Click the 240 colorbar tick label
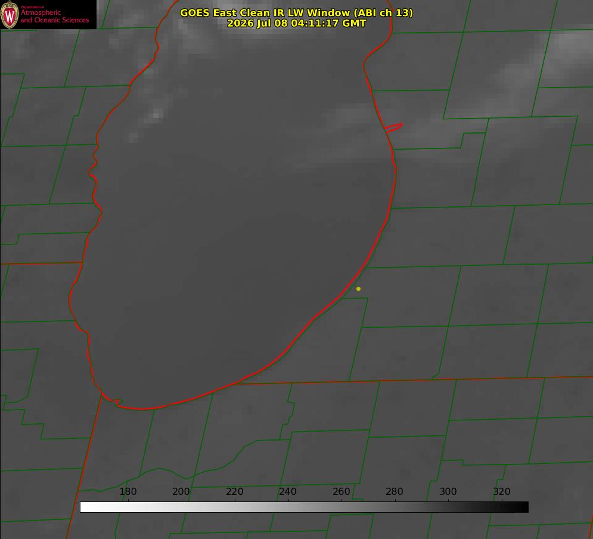This screenshot has width=593, height=539. pyautogui.click(x=288, y=491)
